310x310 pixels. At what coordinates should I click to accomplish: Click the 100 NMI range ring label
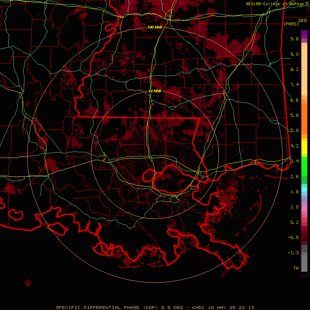(x=155, y=27)
